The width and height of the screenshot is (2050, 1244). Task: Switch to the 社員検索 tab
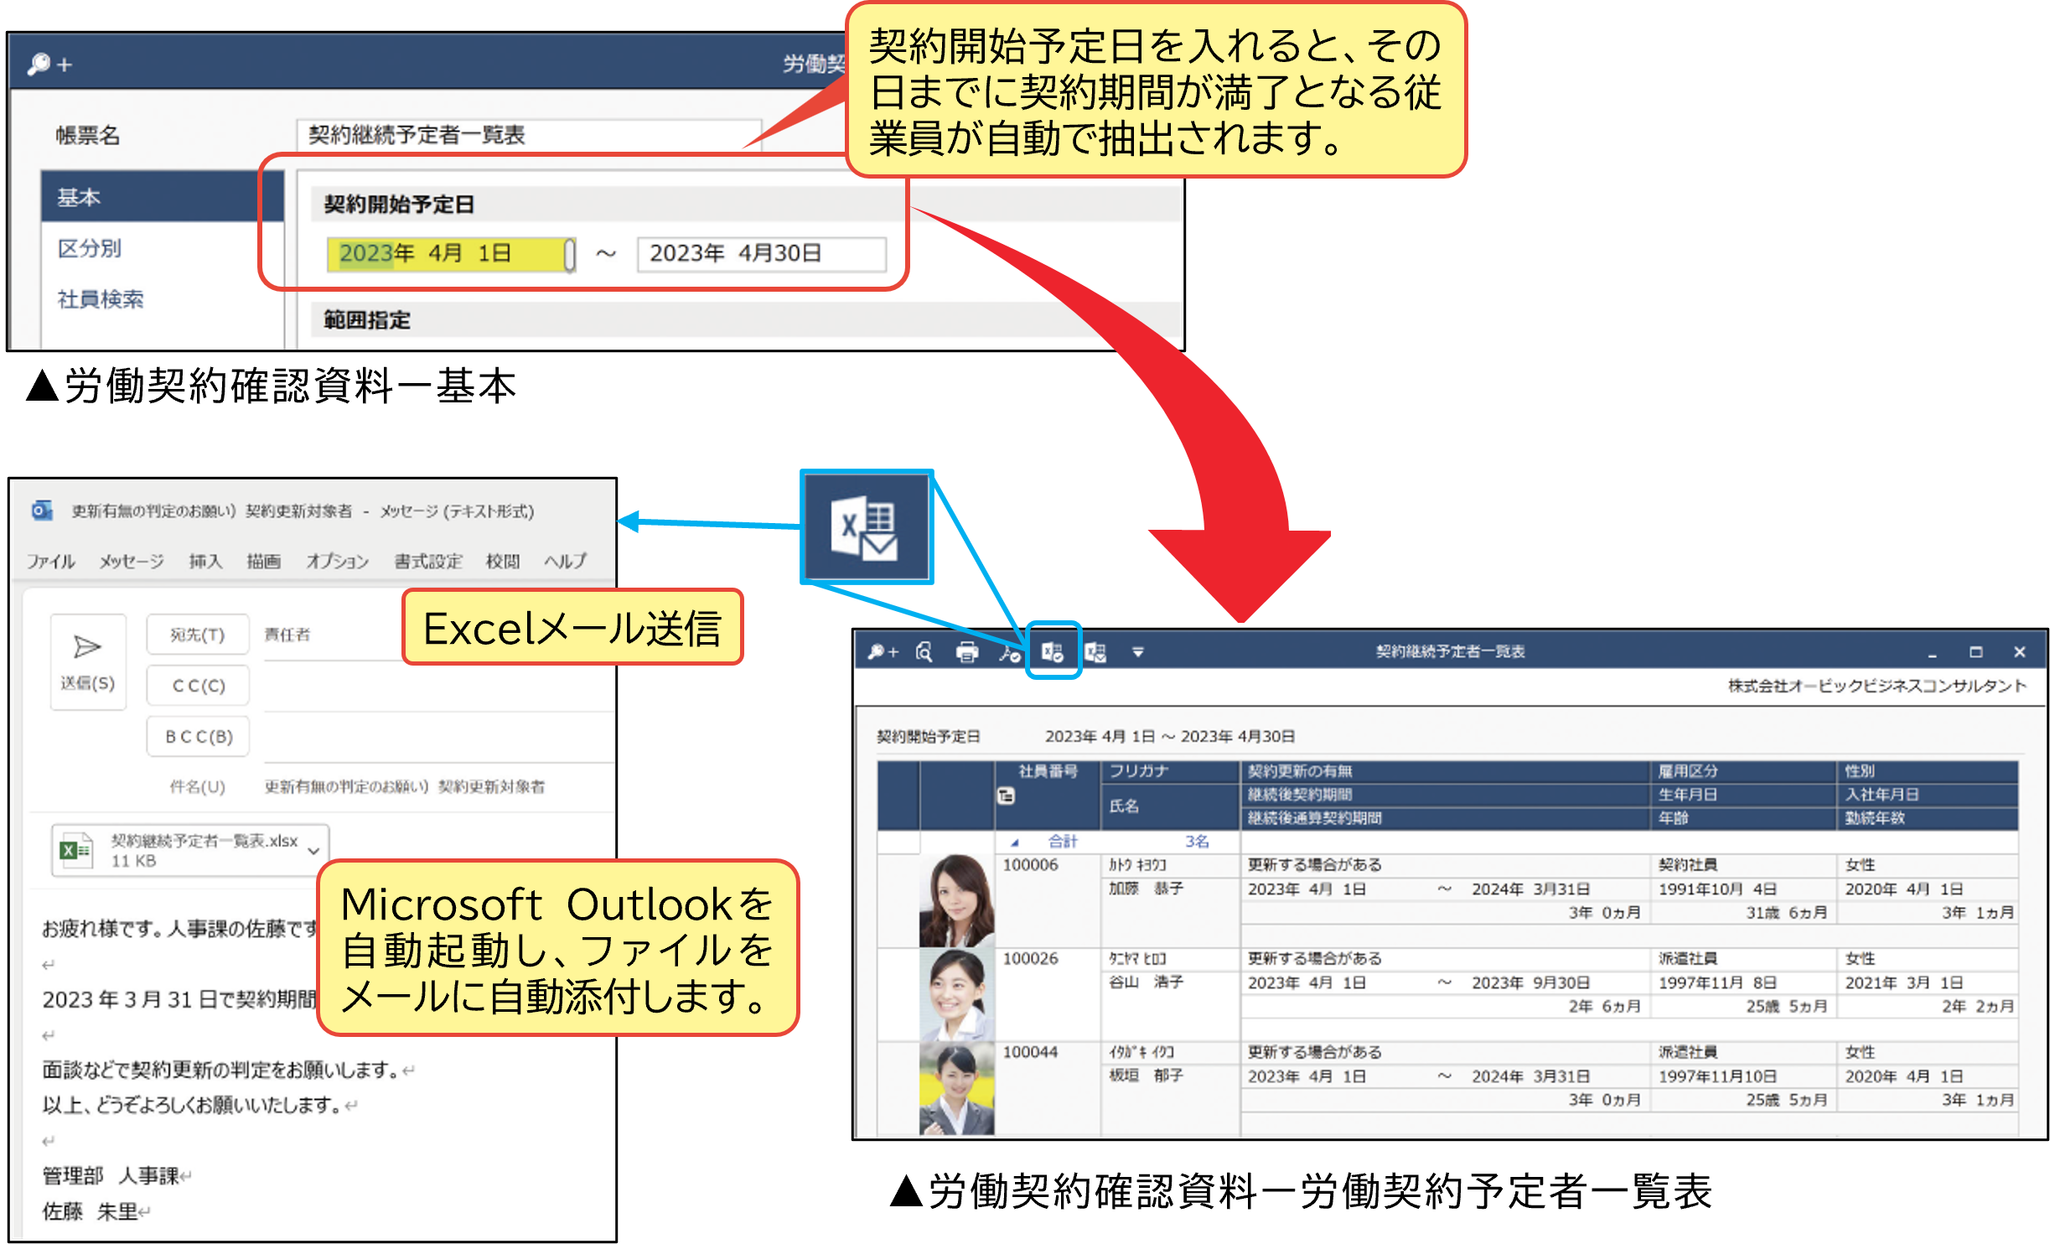pos(101,299)
